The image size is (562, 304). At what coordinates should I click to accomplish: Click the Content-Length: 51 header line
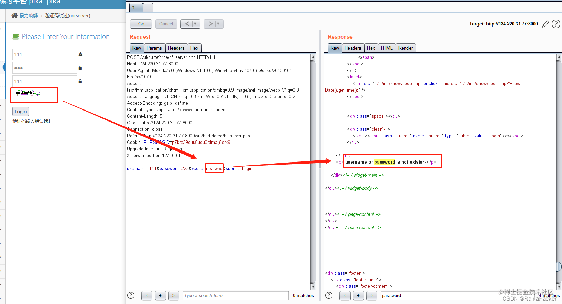[x=146, y=116]
